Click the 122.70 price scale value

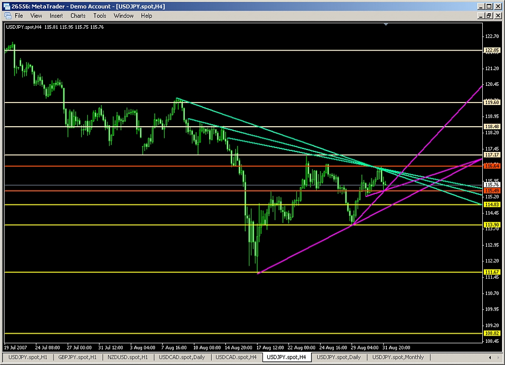point(492,36)
